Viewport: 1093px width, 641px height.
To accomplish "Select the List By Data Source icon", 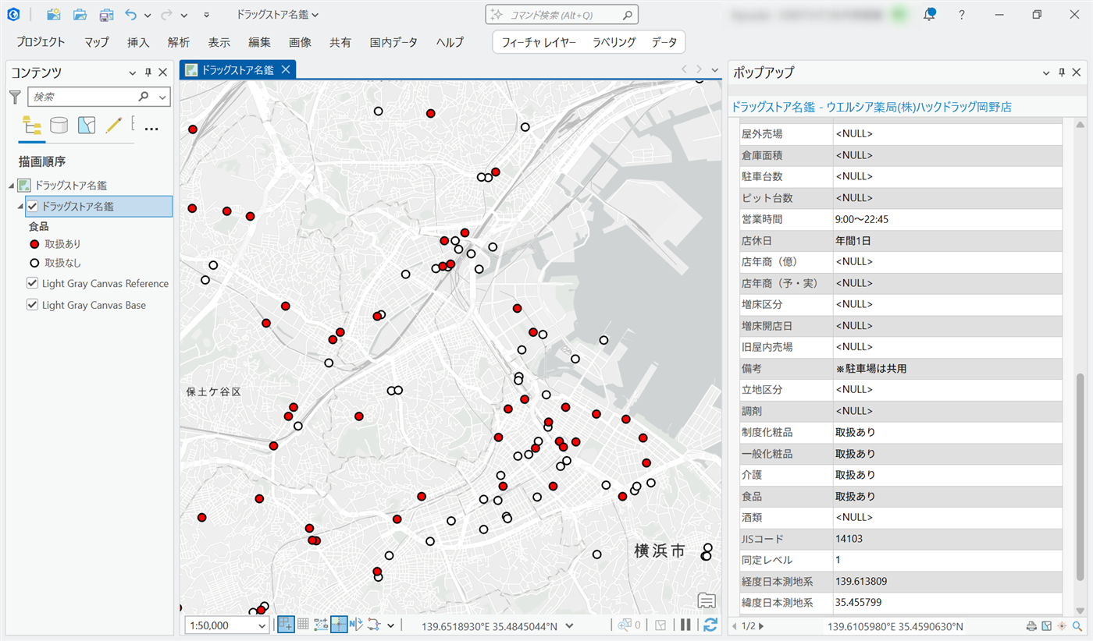I will [59, 125].
